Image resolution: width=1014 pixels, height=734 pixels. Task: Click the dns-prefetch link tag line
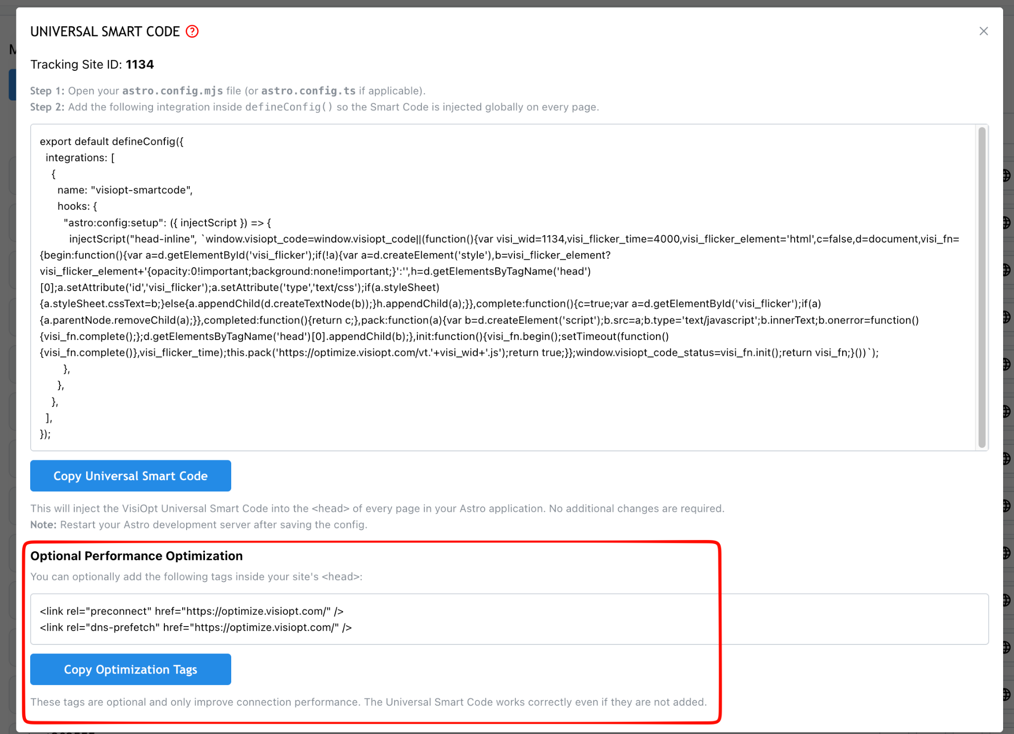[196, 628]
